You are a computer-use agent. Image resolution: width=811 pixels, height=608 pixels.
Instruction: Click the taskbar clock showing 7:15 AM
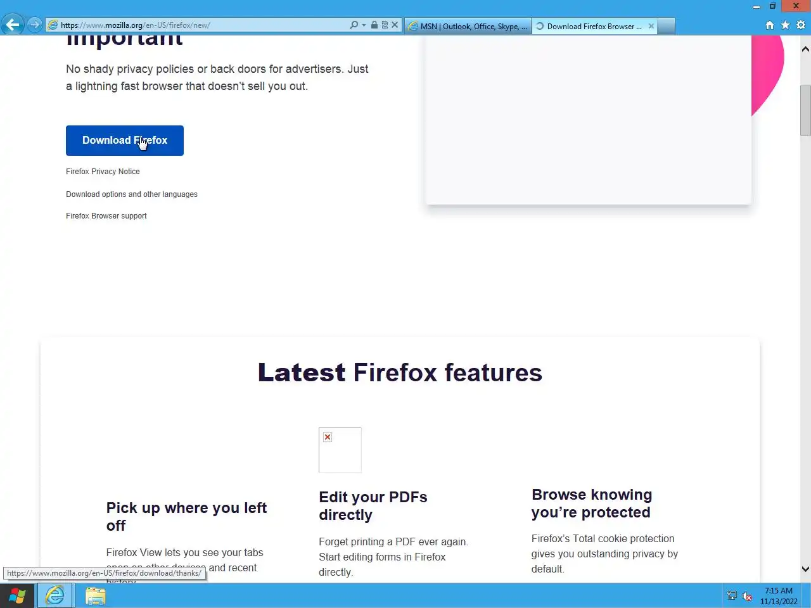[x=779, y=596]
